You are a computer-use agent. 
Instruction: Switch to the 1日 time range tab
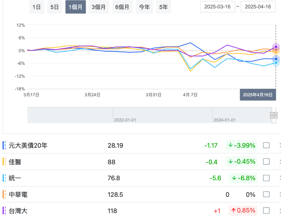[x=36, y=7]
